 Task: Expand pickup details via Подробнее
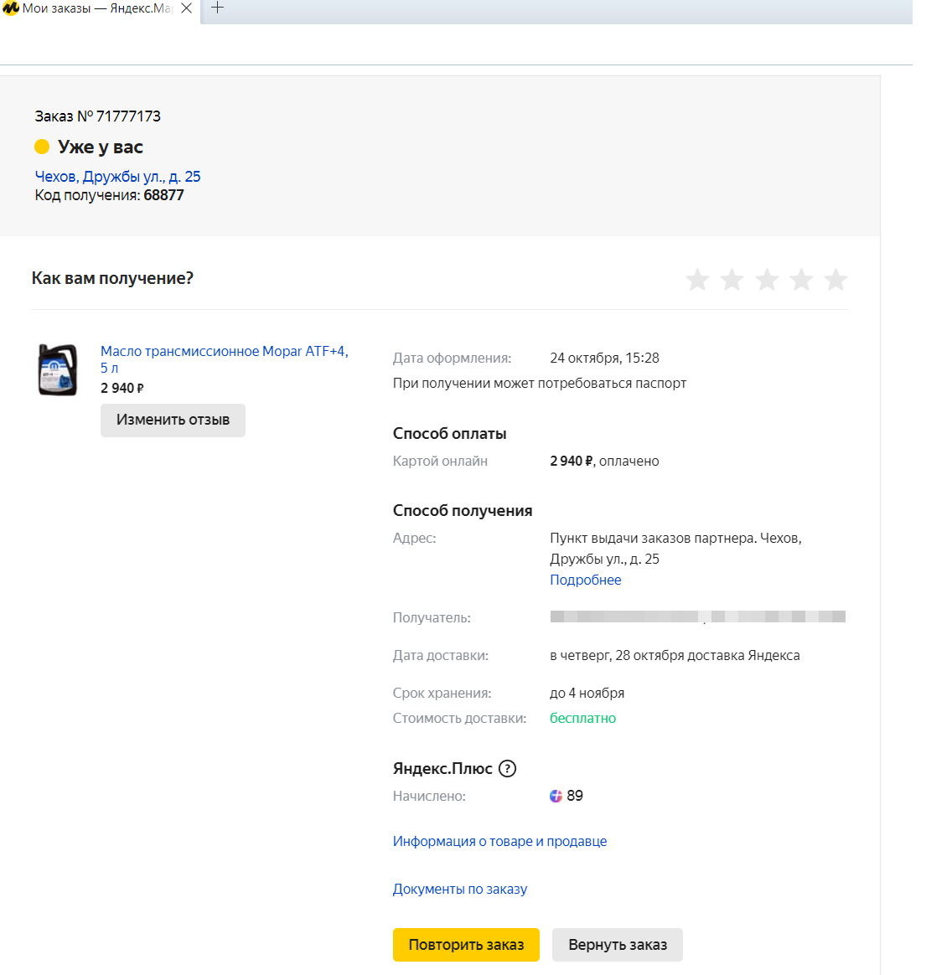(x=585, y=580)
